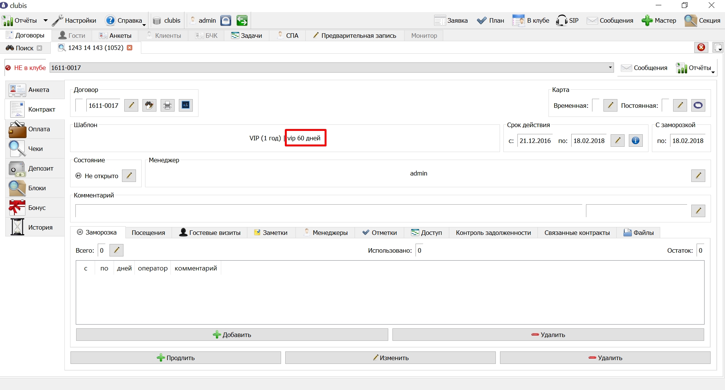Image resolution: width=725 pixels, height=390 pixels.
Task: Open Анкета in sidebar
Action: coord(35,90)
